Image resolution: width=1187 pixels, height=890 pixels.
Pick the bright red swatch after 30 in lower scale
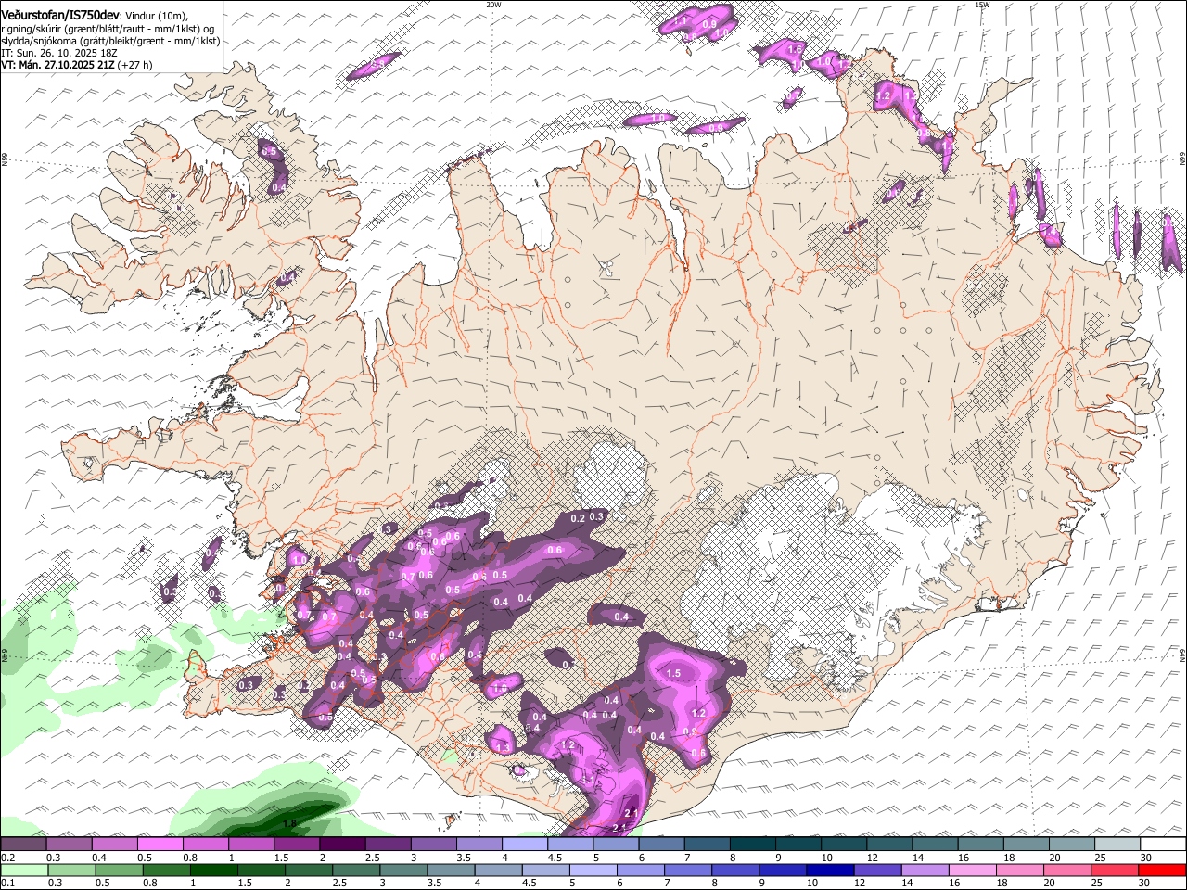click(1163, 870)
